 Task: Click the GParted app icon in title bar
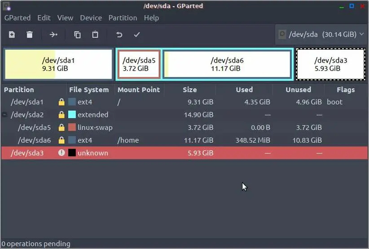(6, 6)
